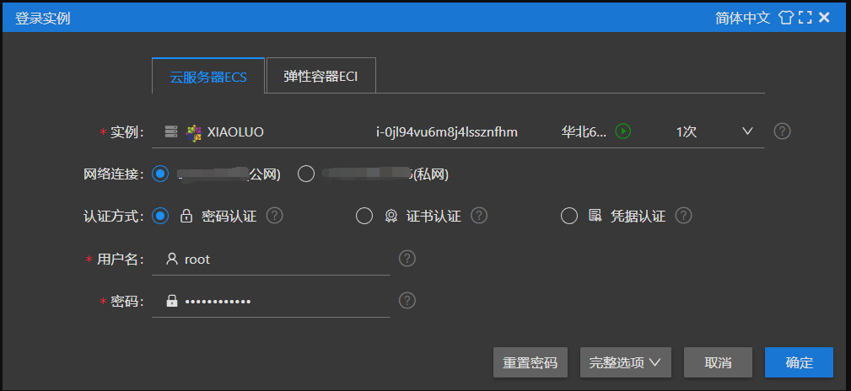Open help icon next to password field
Viewport: 851px width, 391px height.
click(x=407, y=301)
